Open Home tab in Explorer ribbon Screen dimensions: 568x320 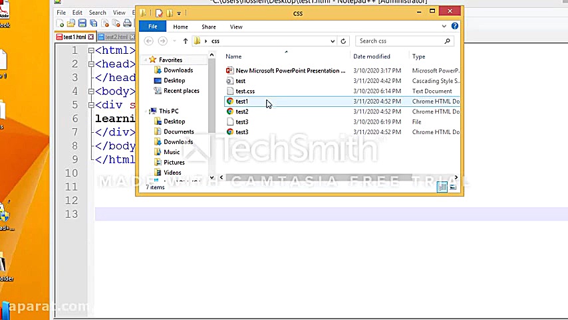click(180, 27)
